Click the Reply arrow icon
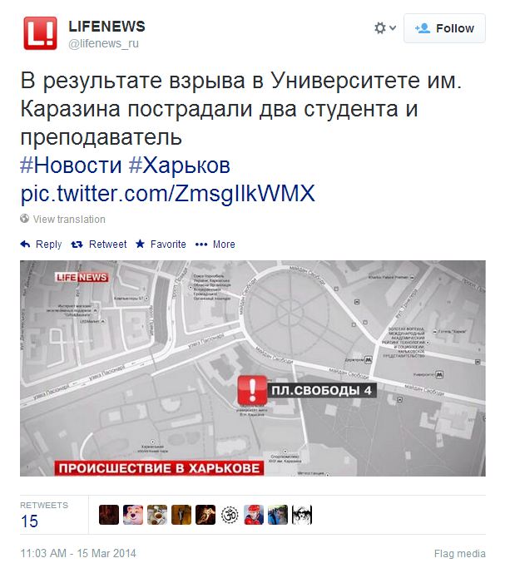The image size is (505, 573). click(x=25, y=245)
